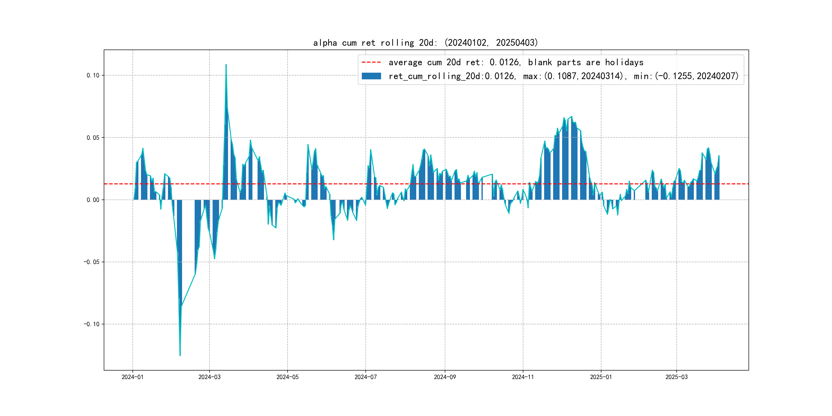Click the chart title text
Image resolution: width=832 pixels, height=416 pixels.
(x=425, y=43)
